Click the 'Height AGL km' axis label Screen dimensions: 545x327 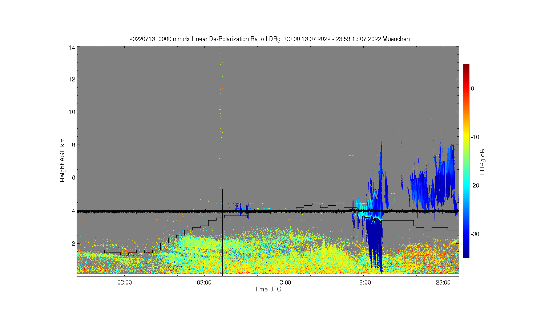coord(62,160)
